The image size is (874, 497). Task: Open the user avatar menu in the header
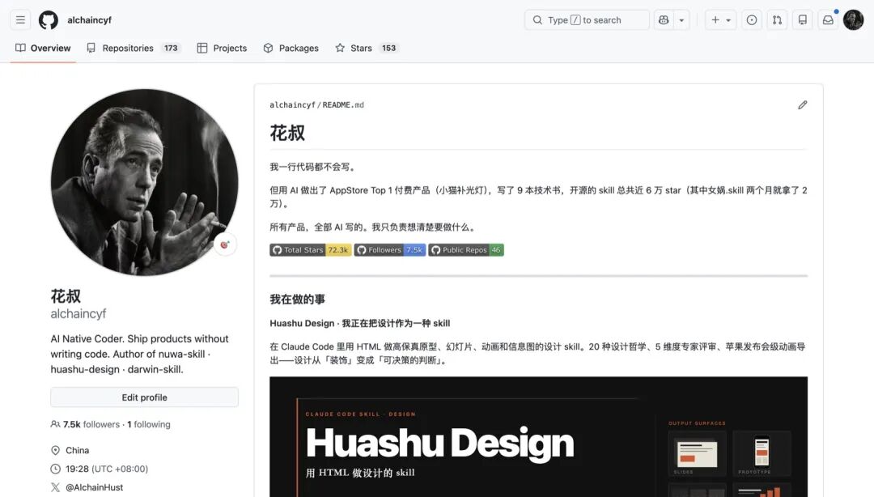pyautogui.click(x=854, y=20)
